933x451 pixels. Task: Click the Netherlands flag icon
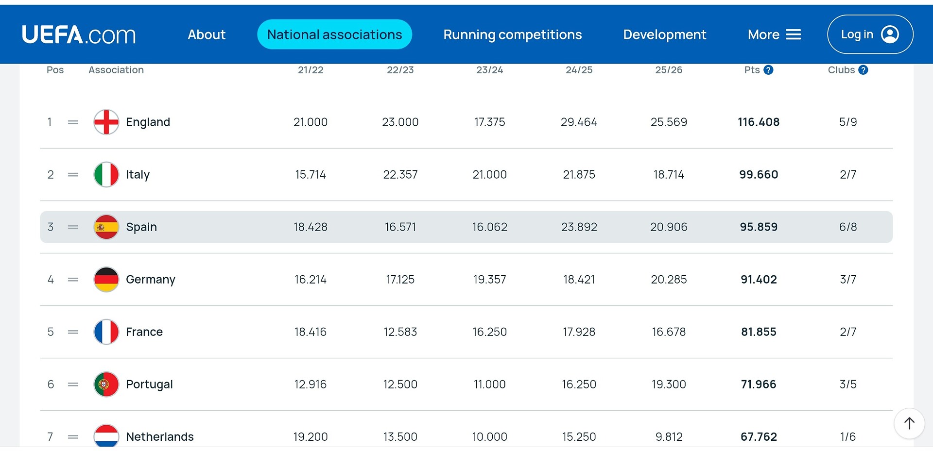click(106, 435)
